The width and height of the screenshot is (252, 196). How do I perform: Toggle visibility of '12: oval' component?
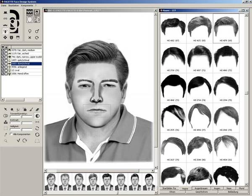coord(4,70)
